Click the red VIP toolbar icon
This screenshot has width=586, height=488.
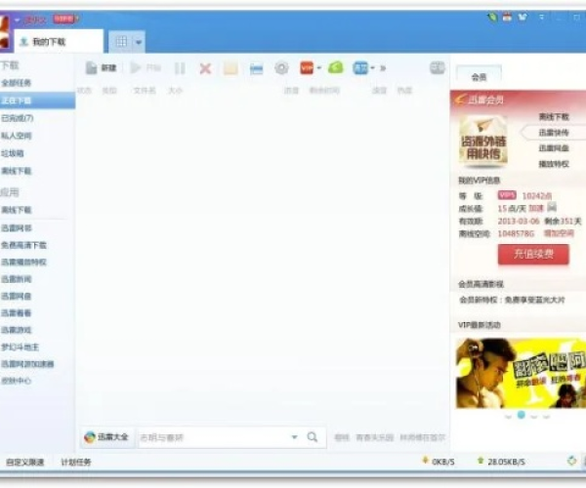307,68
